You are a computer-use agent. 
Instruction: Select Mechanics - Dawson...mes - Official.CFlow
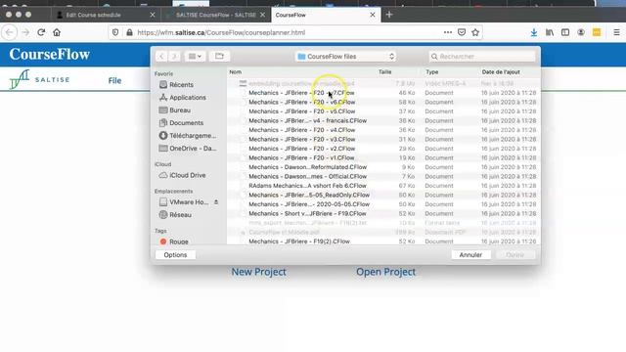click(383, 176)
